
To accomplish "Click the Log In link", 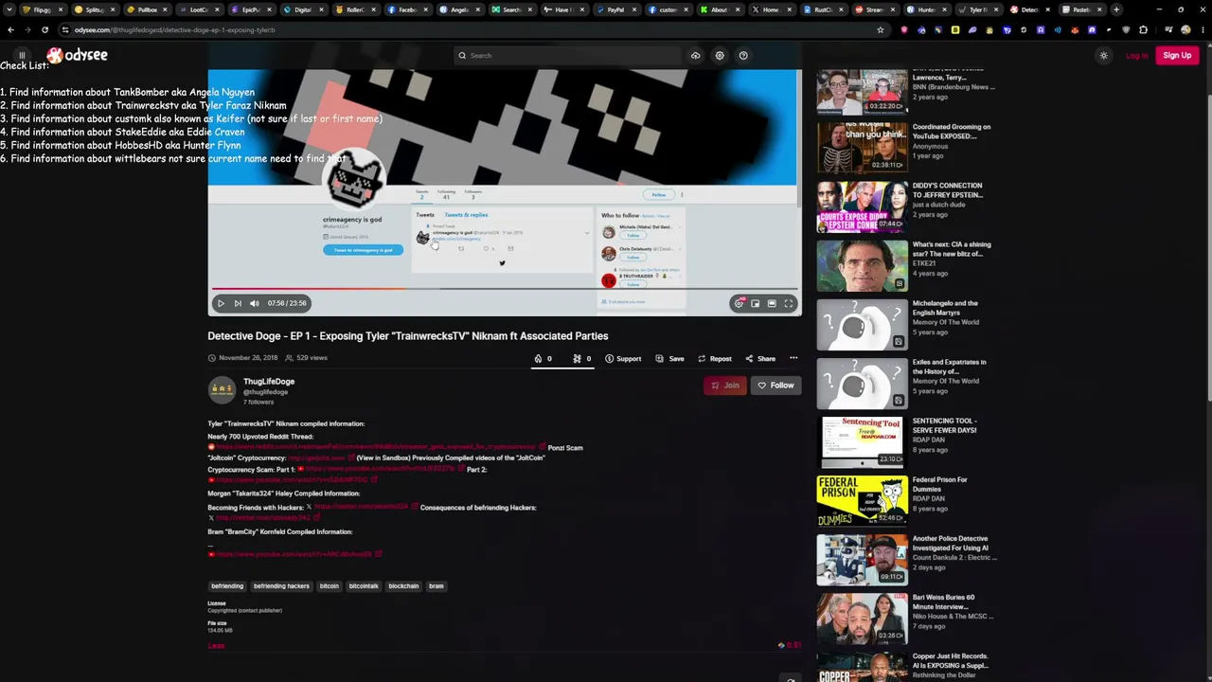I will (x=1137, y=56).
